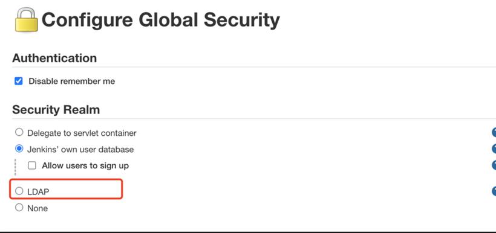Click the "LDAP" label text
496x233 pixels.
pos(38,191)
